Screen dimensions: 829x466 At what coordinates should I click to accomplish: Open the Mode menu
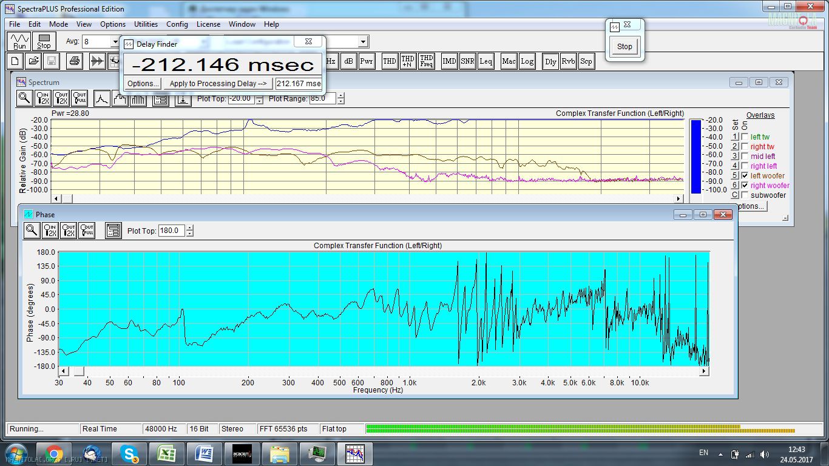tap(58, 24)
